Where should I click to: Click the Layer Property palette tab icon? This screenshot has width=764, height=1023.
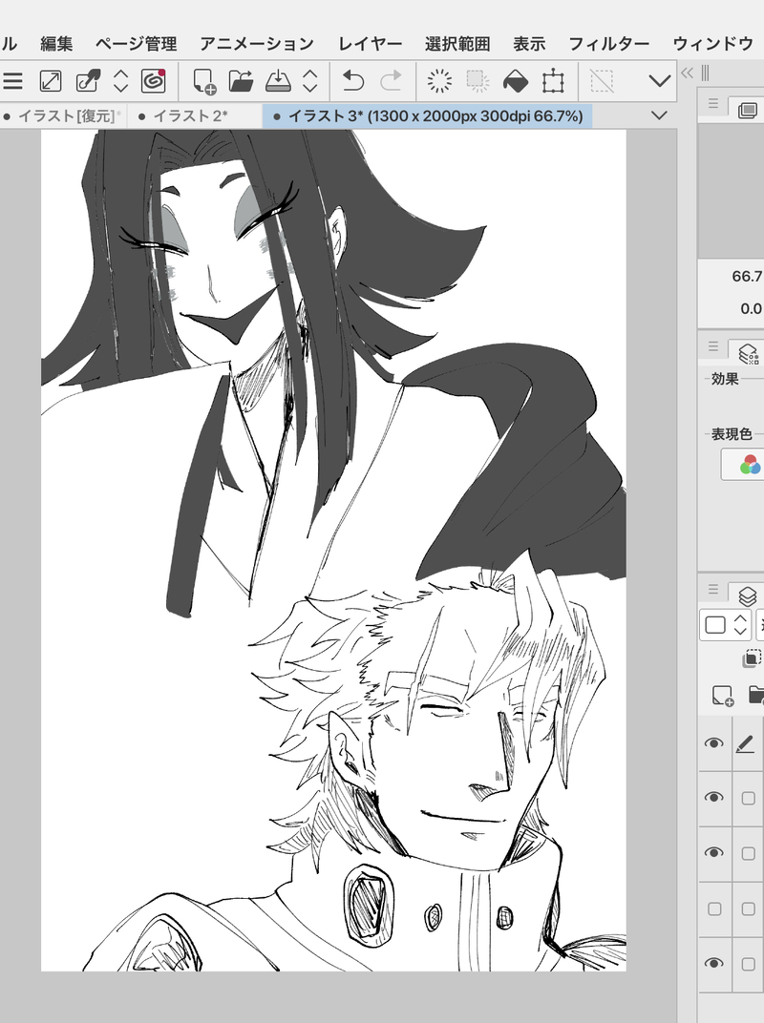pos(749,354)
